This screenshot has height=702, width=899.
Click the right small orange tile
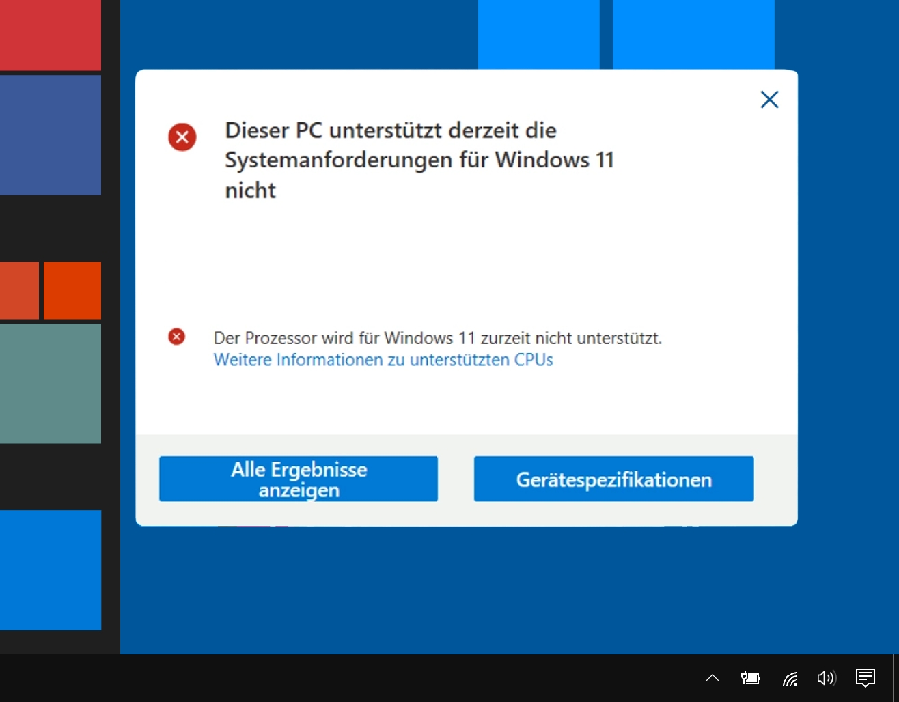tap(72, 290)
